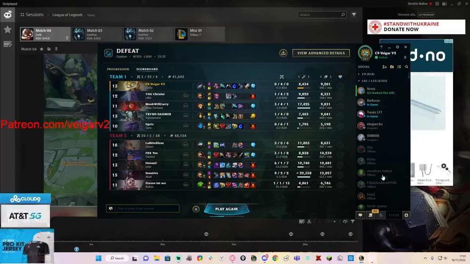Screen dimensions: 470x264
Task: Add a friend in Social panel
Action: pyautogui.click(x=384, y=67)
